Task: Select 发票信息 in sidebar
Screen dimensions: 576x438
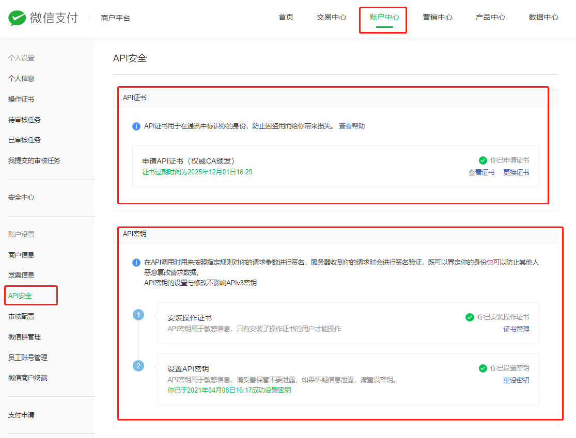Action: (x=21, y=275)
